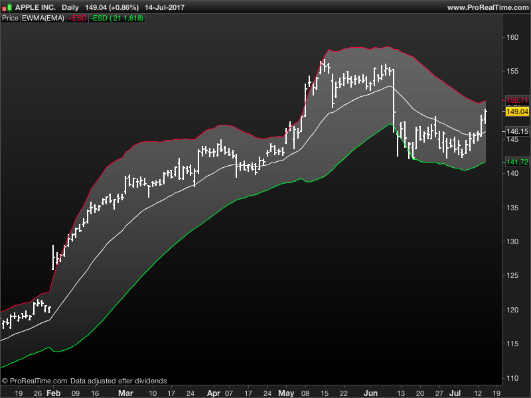Click the 13 date tick after Jun
The height and width of the screenshot is (398, 531).
click(401, 393)
